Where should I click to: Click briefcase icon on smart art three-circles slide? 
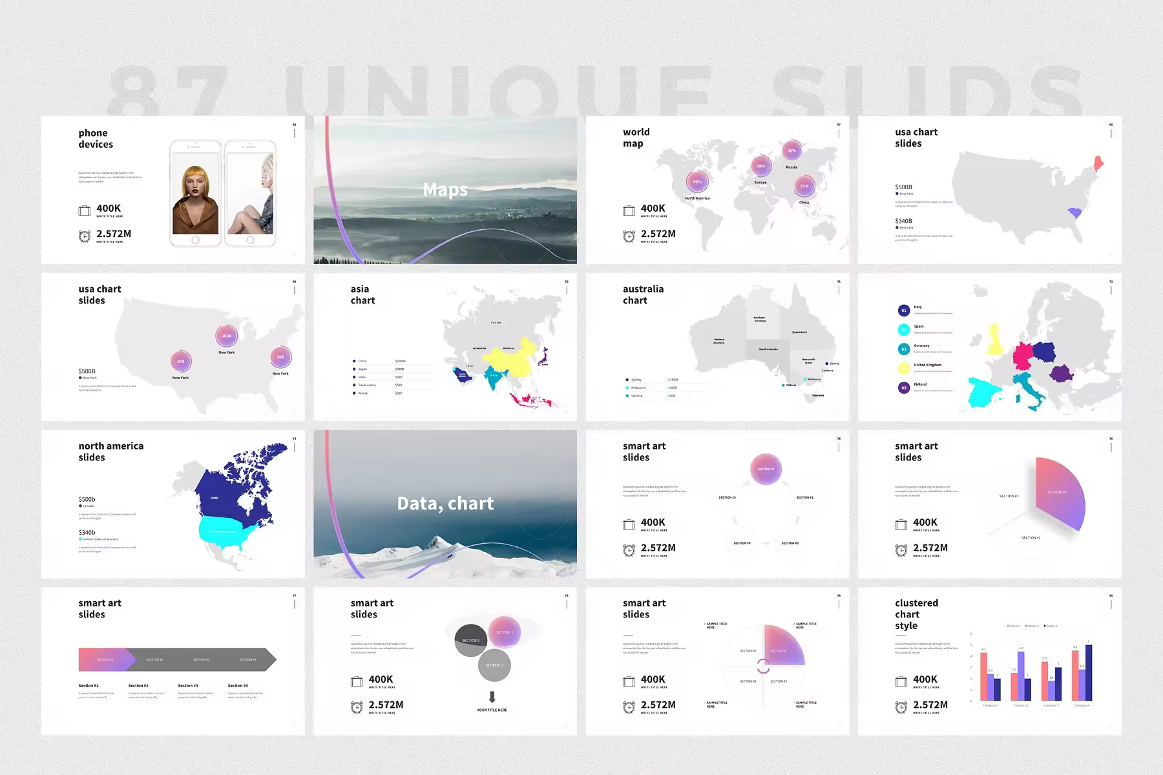coord(357,681)
